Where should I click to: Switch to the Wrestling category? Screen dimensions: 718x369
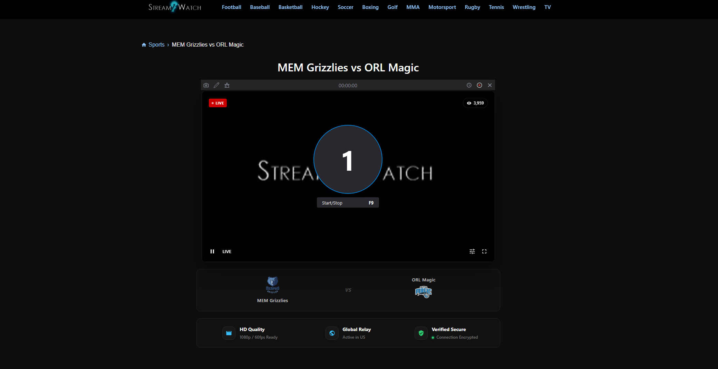click(524, 7)
